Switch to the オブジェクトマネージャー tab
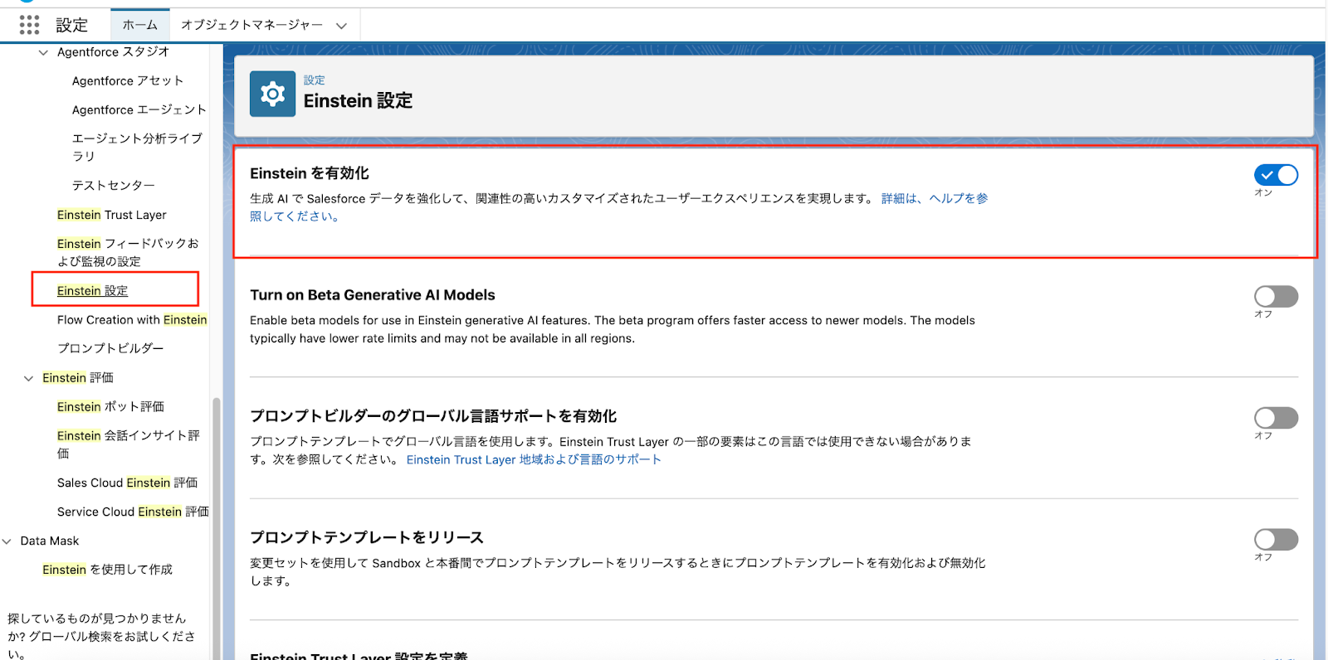Screen dimensions: 1328x660 tap(251, 25)
